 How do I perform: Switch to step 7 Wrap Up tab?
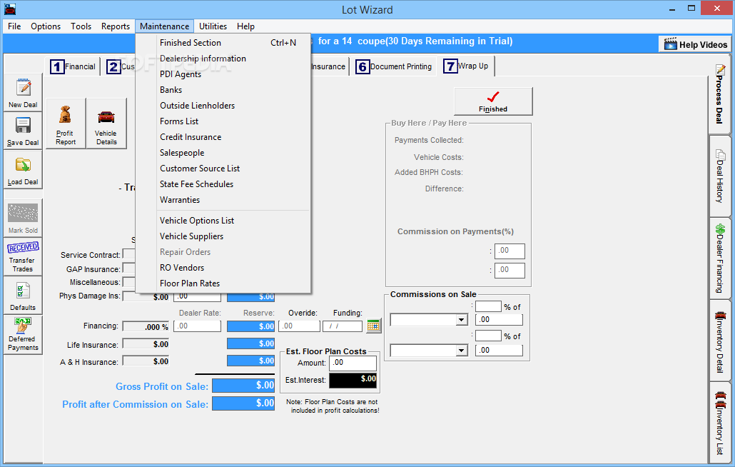tap(467, 66)
